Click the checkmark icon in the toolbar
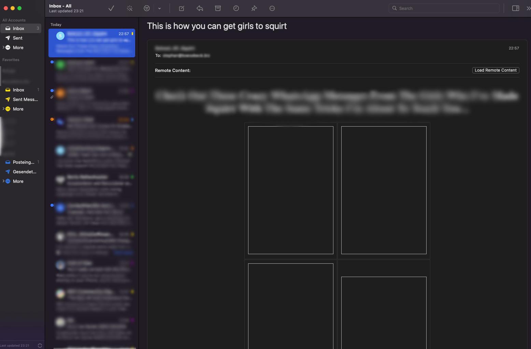 point(111,9)
